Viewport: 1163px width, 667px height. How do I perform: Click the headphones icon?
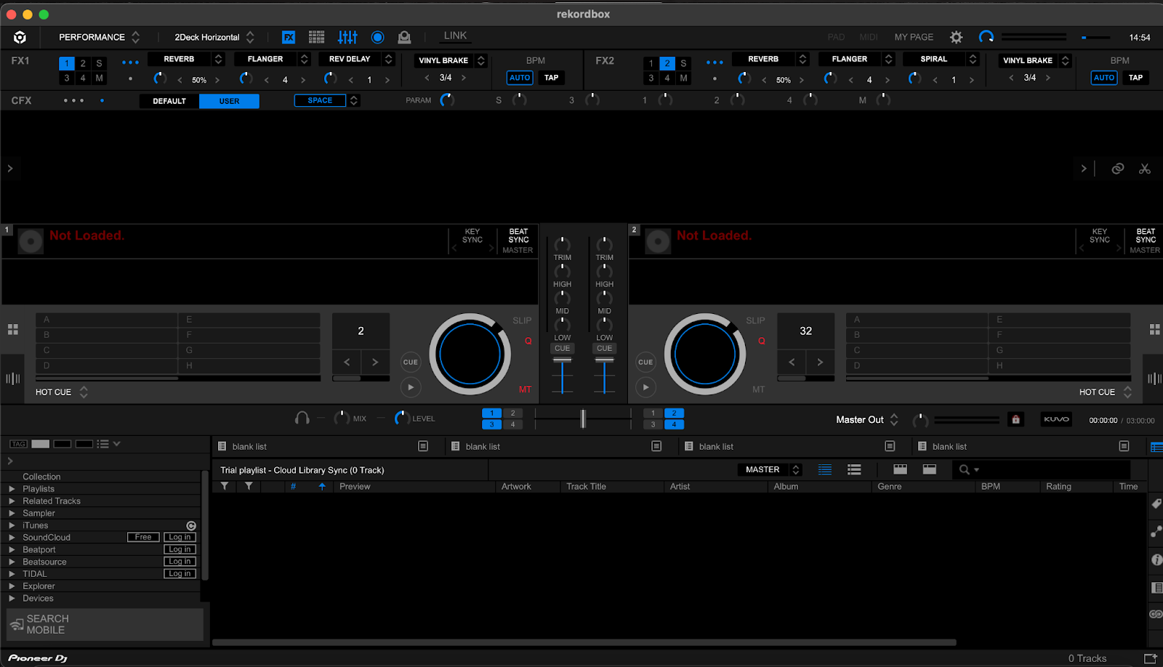302,418
